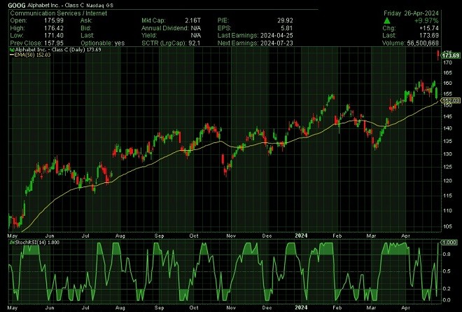
Task: Click the 'EMA(50) 152.03' legend text
Action: tap(32, 55)
